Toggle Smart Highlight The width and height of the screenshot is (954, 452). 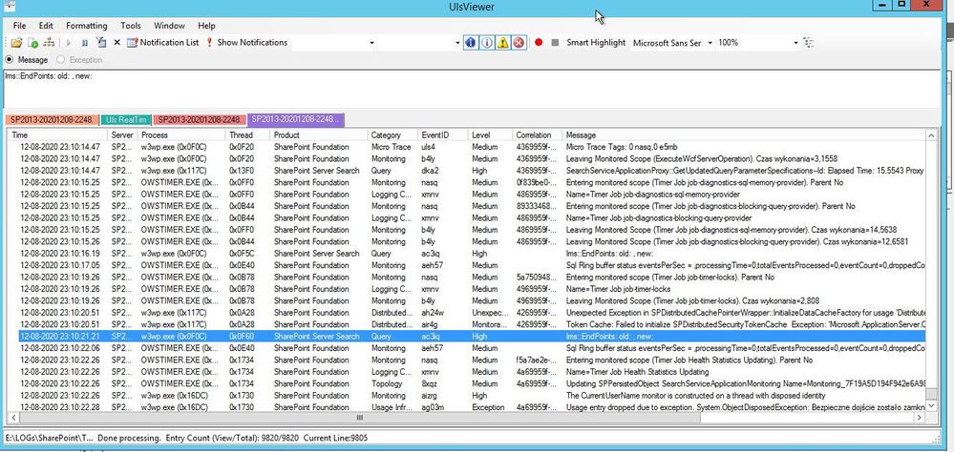tap(596, 43)
